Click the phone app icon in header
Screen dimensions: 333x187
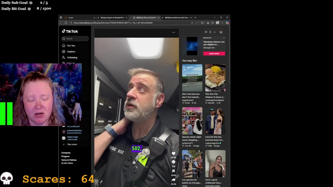(210, 32)
